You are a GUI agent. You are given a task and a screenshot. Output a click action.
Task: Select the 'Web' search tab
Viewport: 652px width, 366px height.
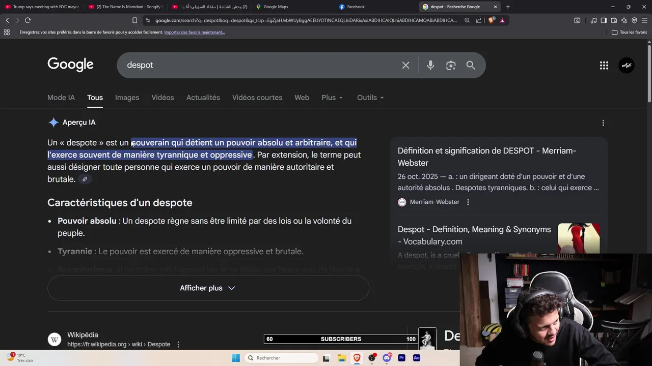[x=302, y=98]
